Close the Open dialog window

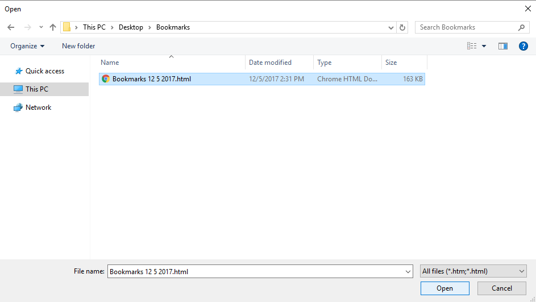pyautogui.click(x=528, y=9)
